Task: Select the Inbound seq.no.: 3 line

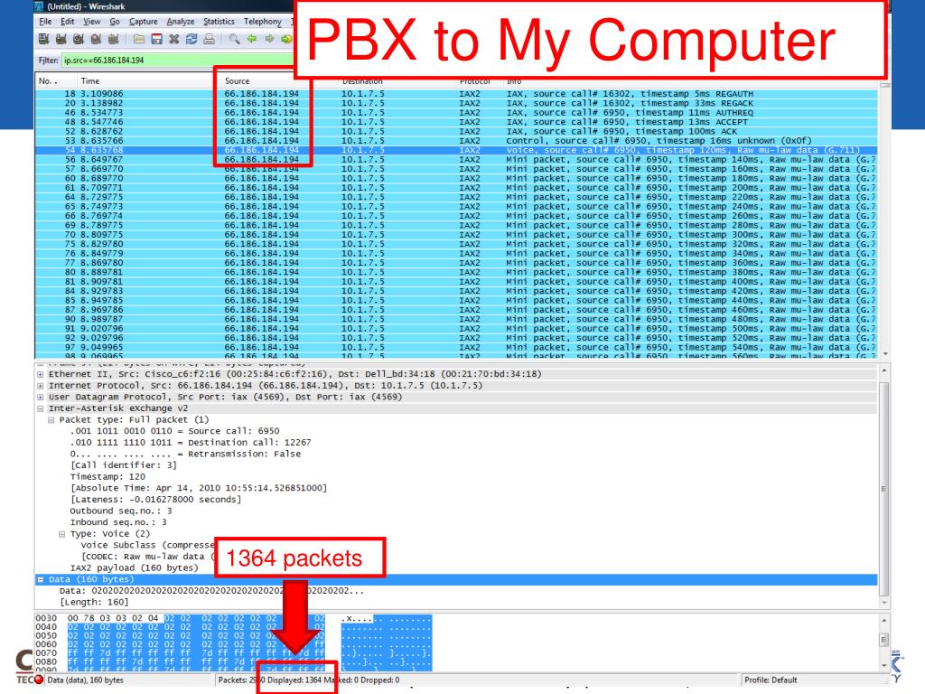Action: (118, 522)
